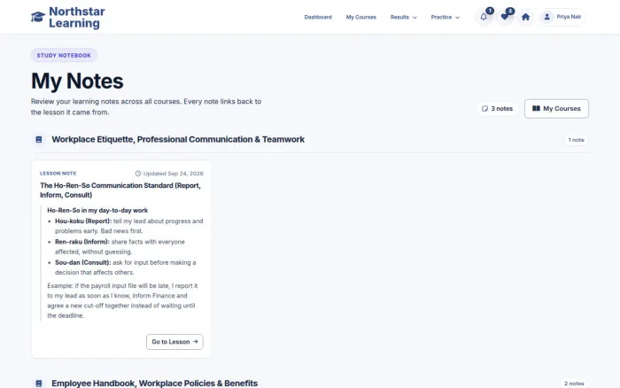Click the Sou-dan (Consult) bullet
Screen dimensions: 620x388
tap(126, 268)
